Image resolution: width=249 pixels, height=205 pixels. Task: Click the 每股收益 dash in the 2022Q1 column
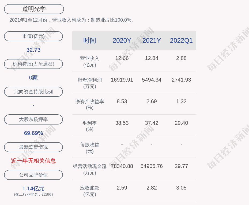click(181, 144)
